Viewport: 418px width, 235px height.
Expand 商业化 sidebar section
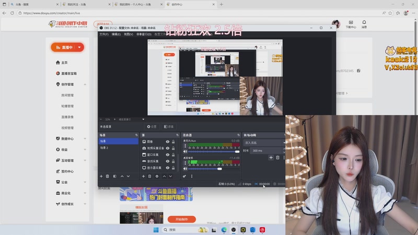85,193
